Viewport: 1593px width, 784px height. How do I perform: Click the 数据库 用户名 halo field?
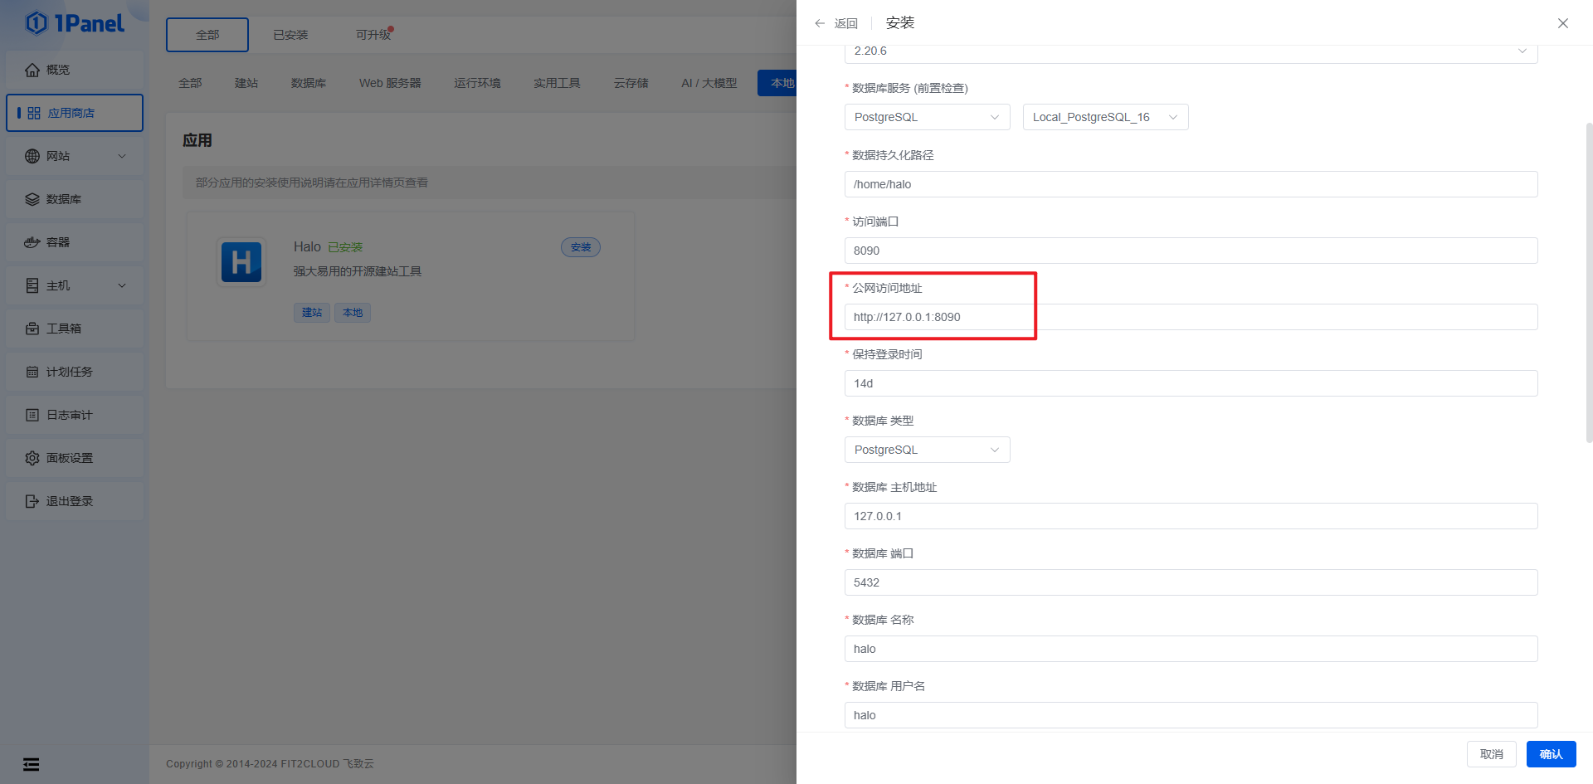point(1191,715)
